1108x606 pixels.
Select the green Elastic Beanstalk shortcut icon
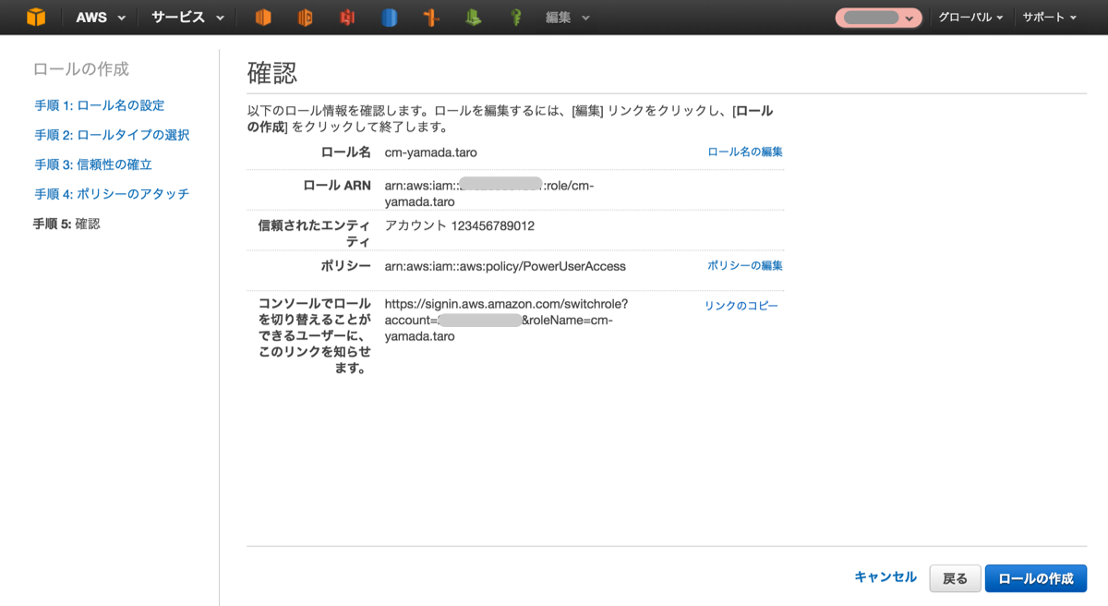pyautogui.click(x=473, y=17)
